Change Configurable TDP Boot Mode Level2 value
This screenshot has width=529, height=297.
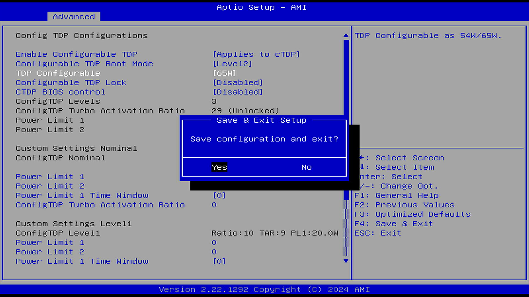[232, 64]
